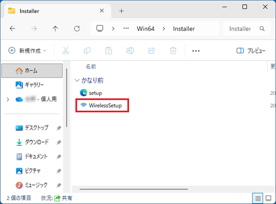Open ミュージック quick access folder
276x204 pixels.
point(31,185)
